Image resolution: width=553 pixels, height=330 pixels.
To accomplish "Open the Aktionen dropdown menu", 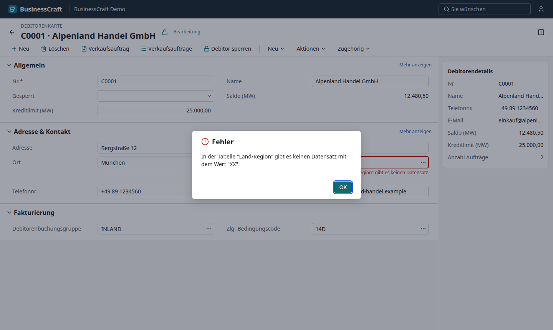I will [x=311, y=49].
